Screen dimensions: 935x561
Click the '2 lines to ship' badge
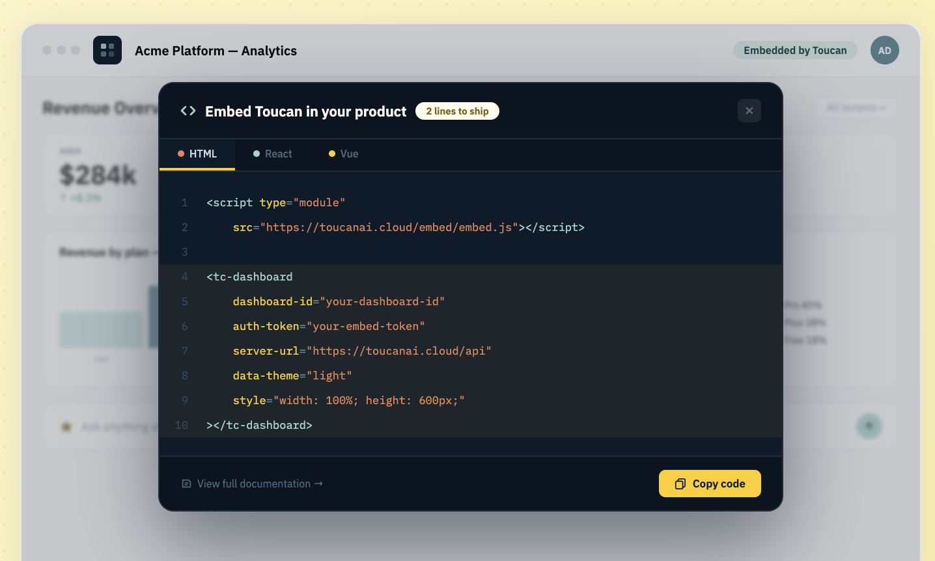click(x=457, y=111)
